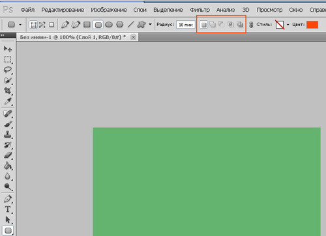Click the Радиус input field

[186, 25]
